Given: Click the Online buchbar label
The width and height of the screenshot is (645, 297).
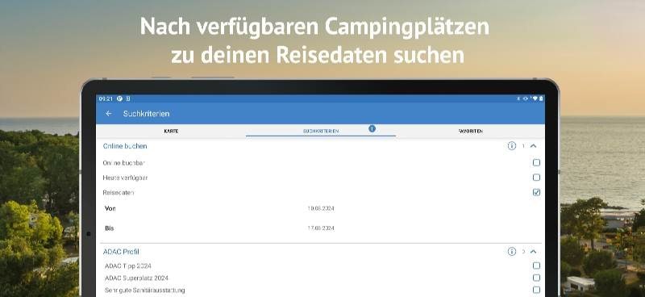Looking at the screenshot, I should (124, 163).
